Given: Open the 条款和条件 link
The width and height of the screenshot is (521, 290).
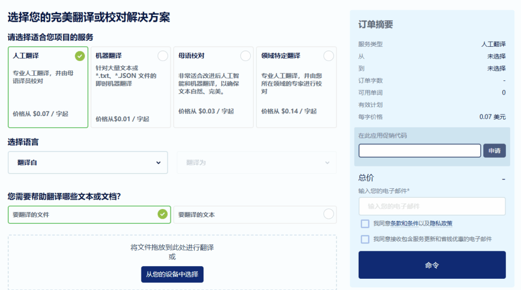Looking at the screenshot, I should (x=405, y=223).
